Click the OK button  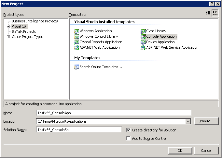180,151
